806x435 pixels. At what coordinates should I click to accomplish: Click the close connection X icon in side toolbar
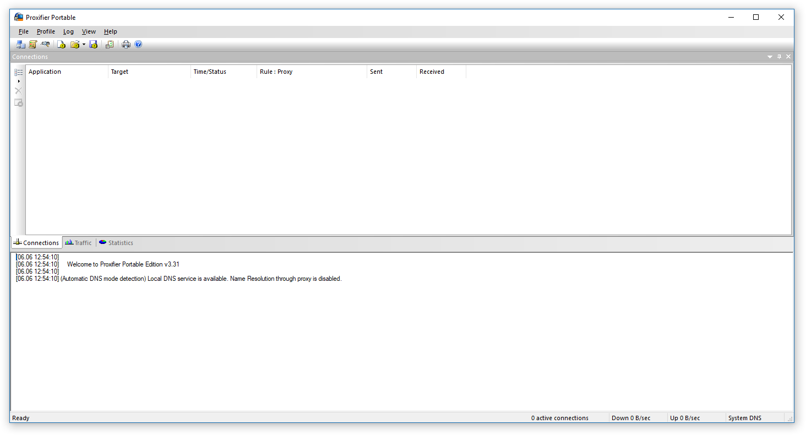19,91
